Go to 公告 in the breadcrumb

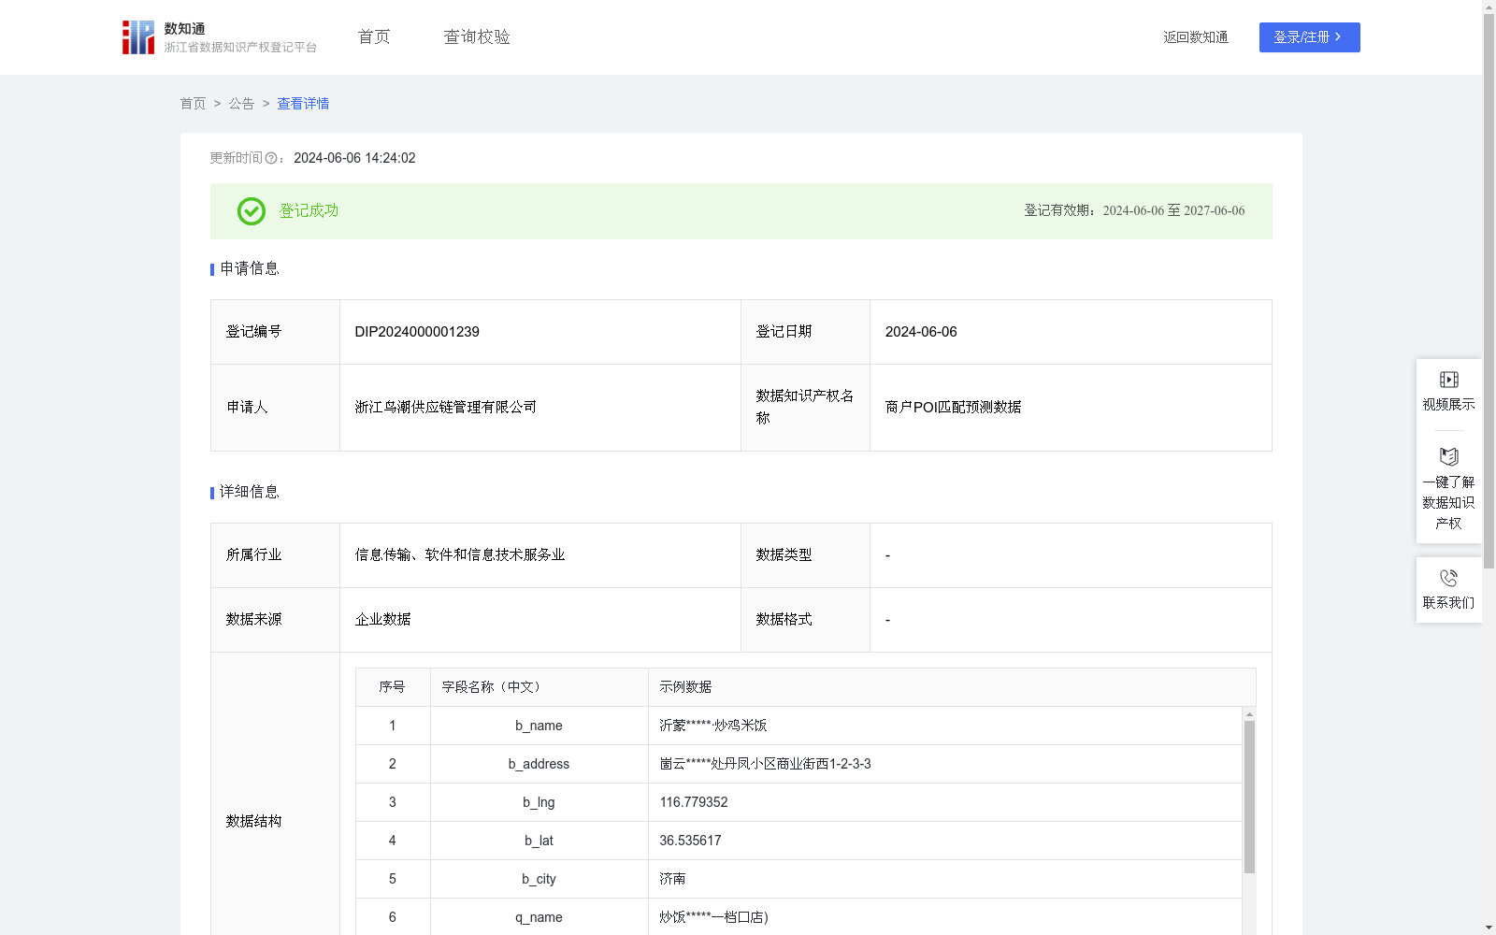tap(241, 104)
